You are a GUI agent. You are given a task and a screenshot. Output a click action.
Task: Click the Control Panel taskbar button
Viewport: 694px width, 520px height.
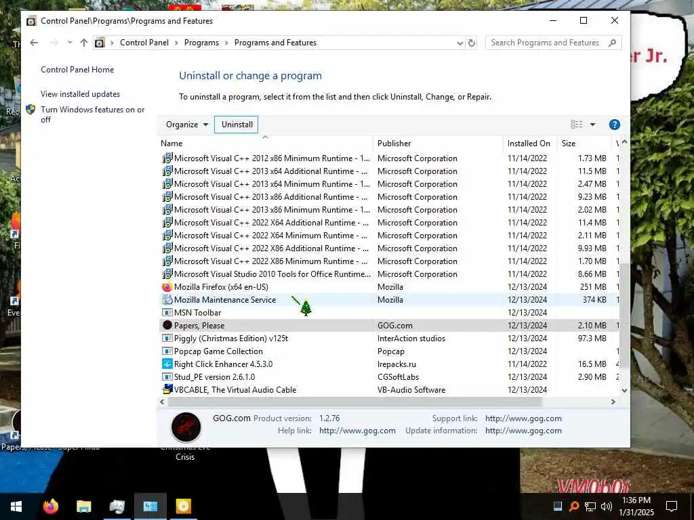pyautogui.click(x=150, y=506)
